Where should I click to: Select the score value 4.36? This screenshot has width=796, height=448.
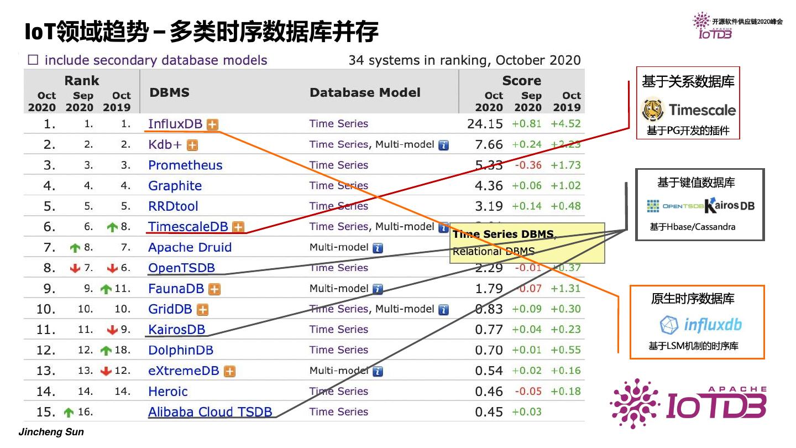click(489, 186)
